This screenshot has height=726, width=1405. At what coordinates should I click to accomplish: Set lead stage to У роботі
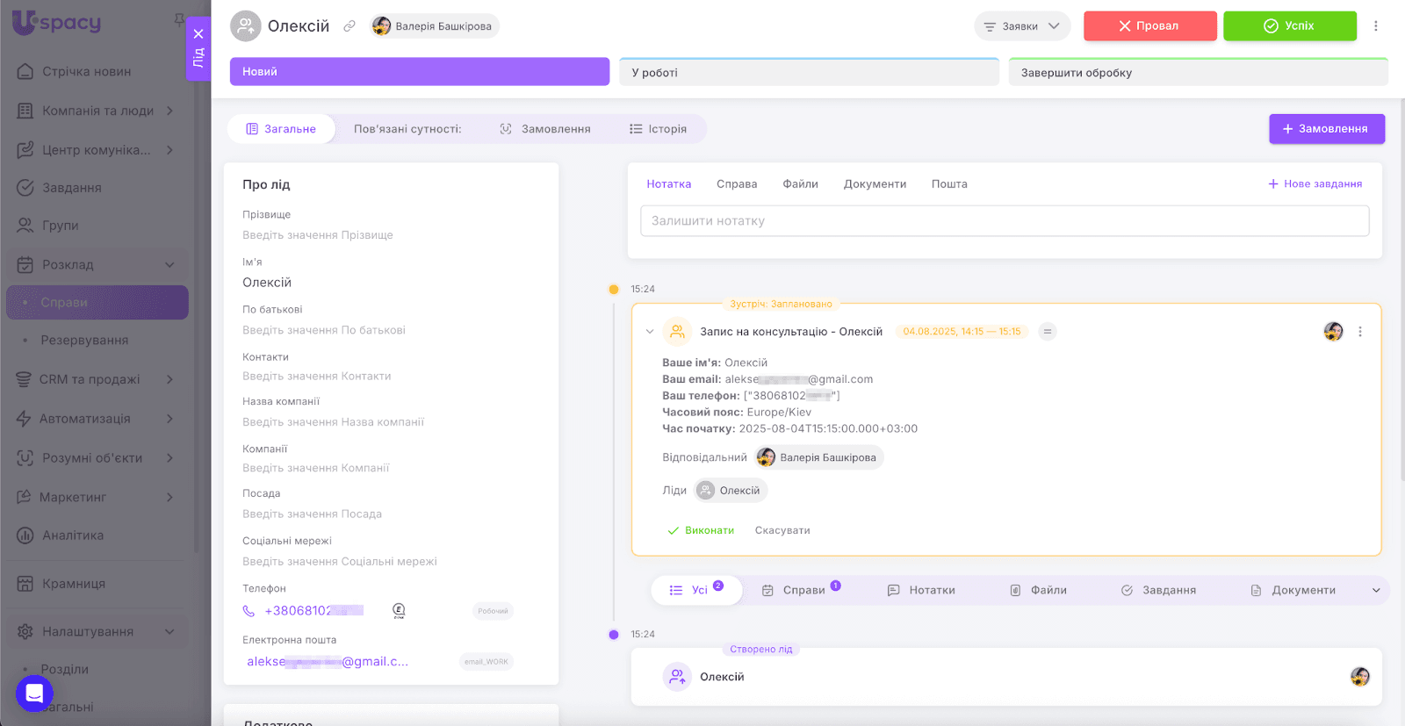(809, 72)
